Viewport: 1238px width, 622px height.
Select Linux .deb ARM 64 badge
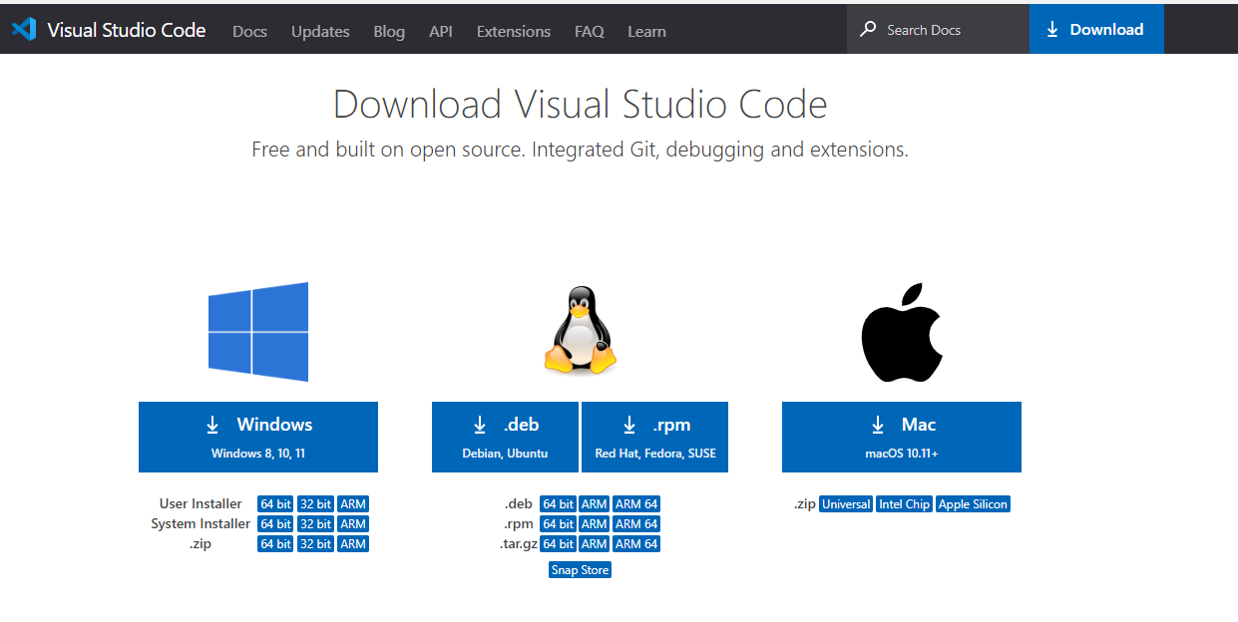pos(636,504)
